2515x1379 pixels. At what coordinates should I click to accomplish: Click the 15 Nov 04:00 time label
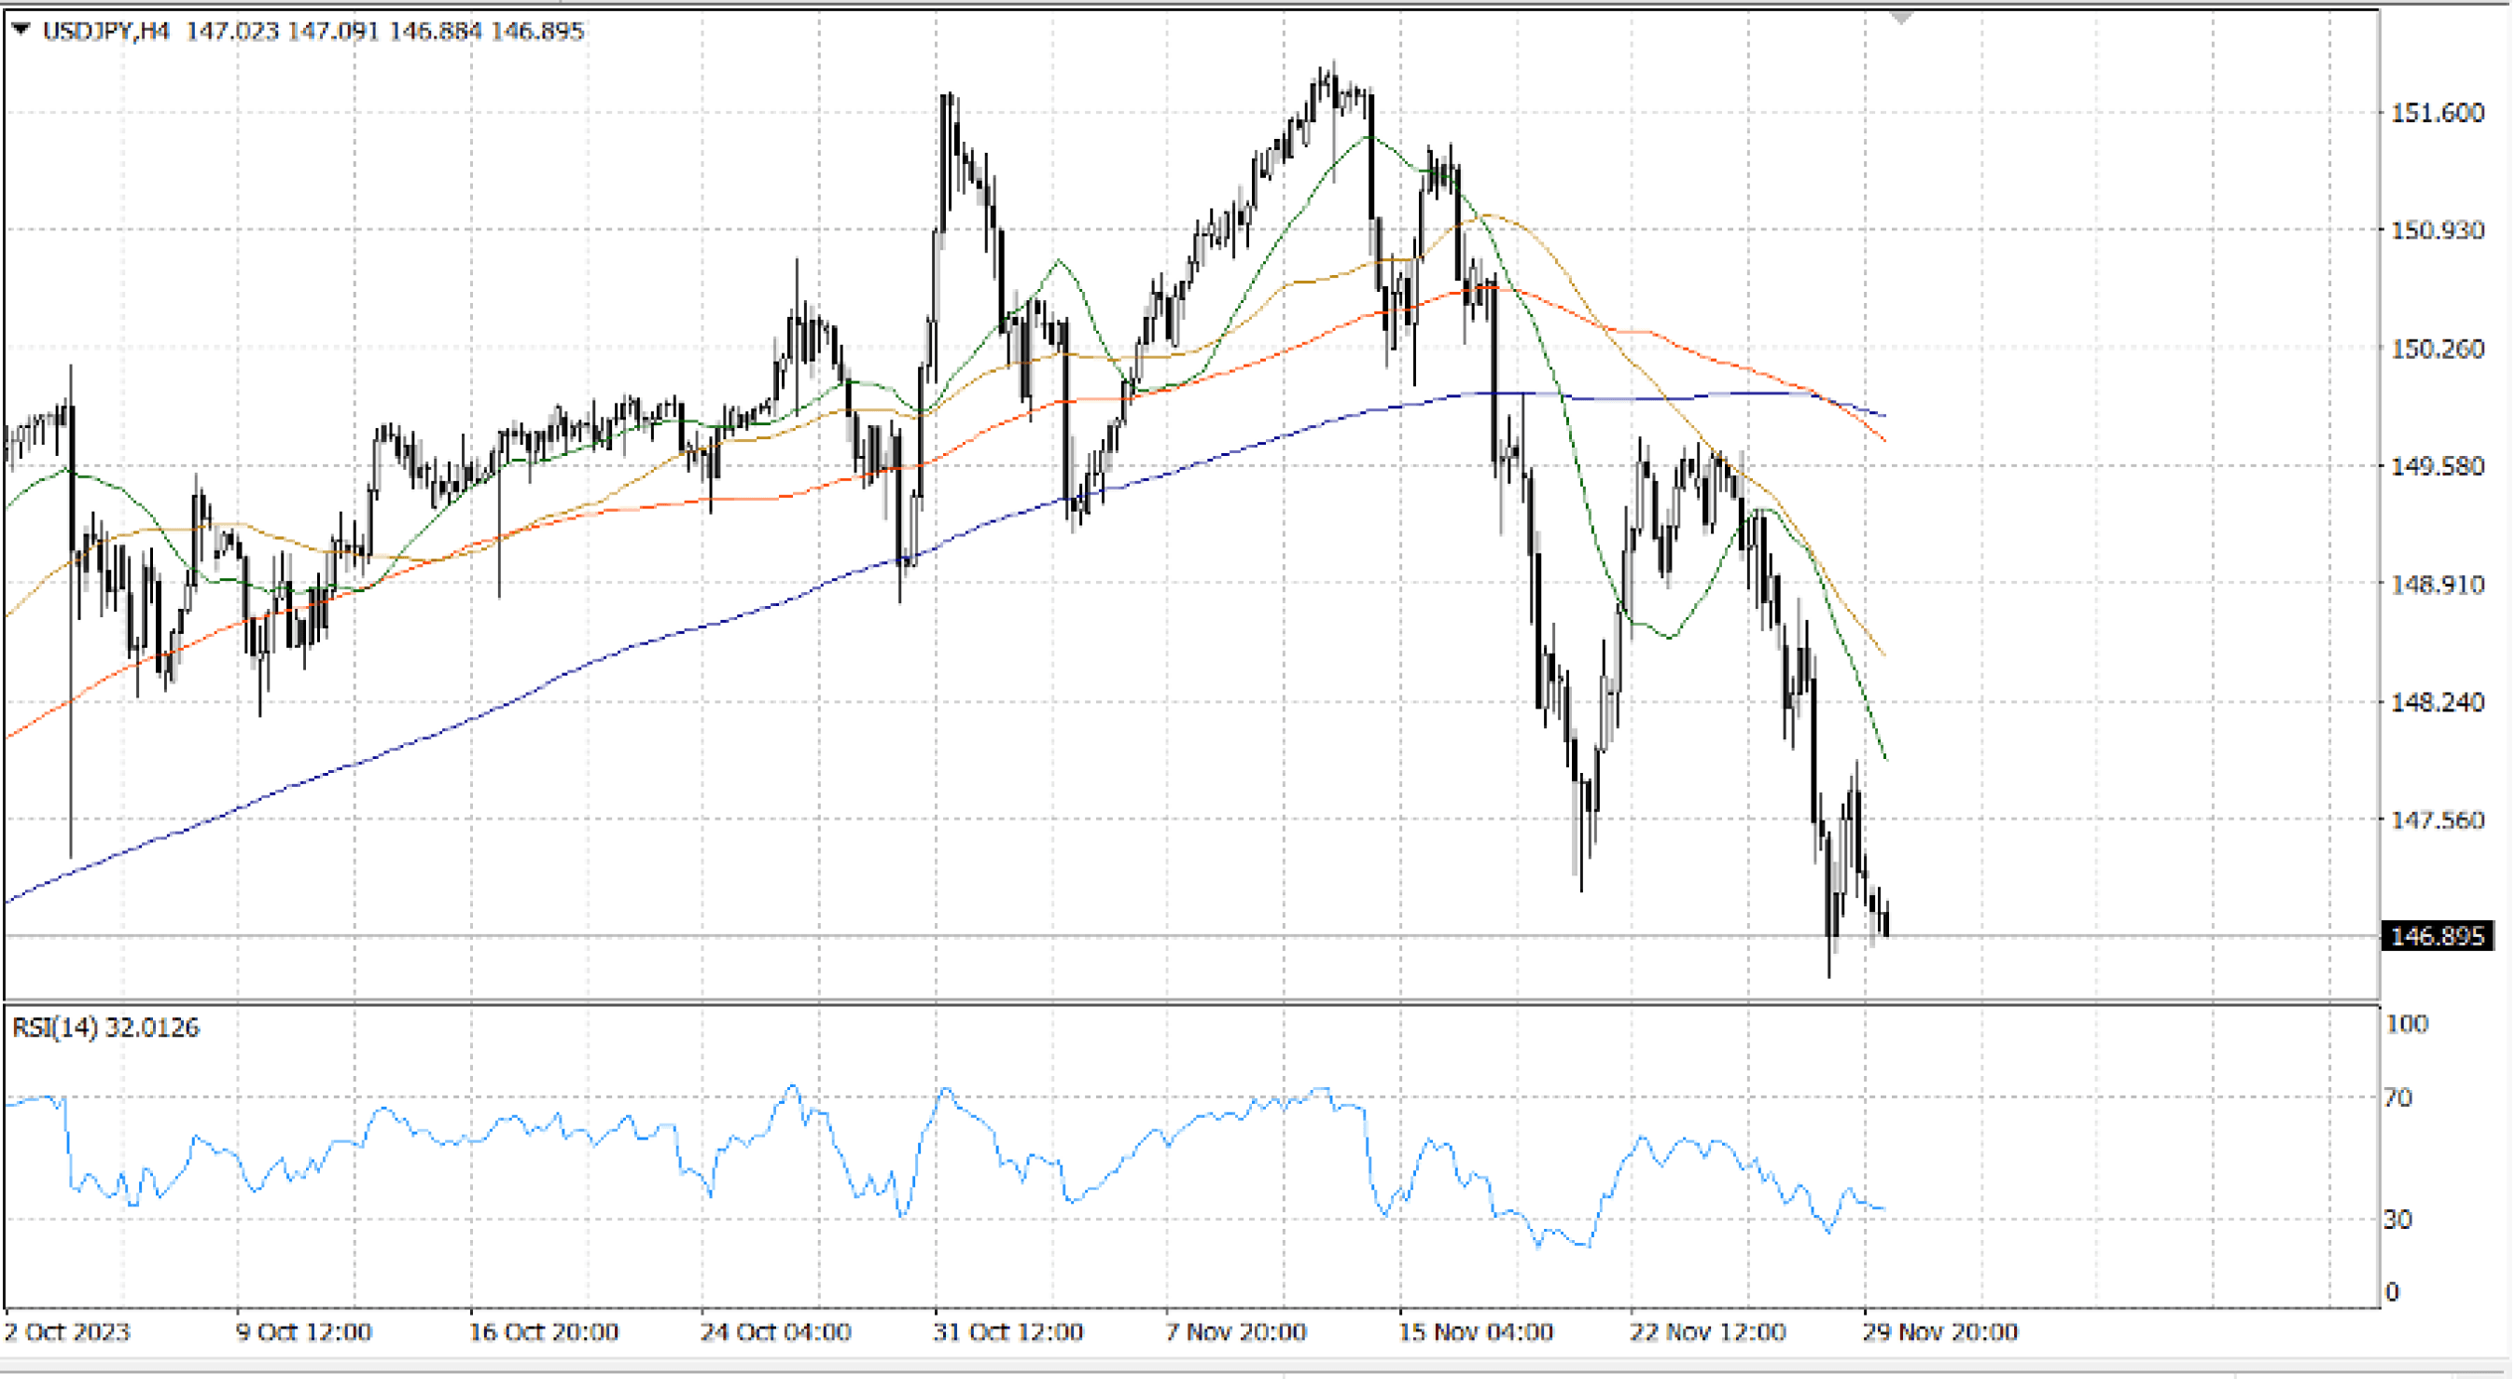pyautogui.click(x=1475, y=1332)
